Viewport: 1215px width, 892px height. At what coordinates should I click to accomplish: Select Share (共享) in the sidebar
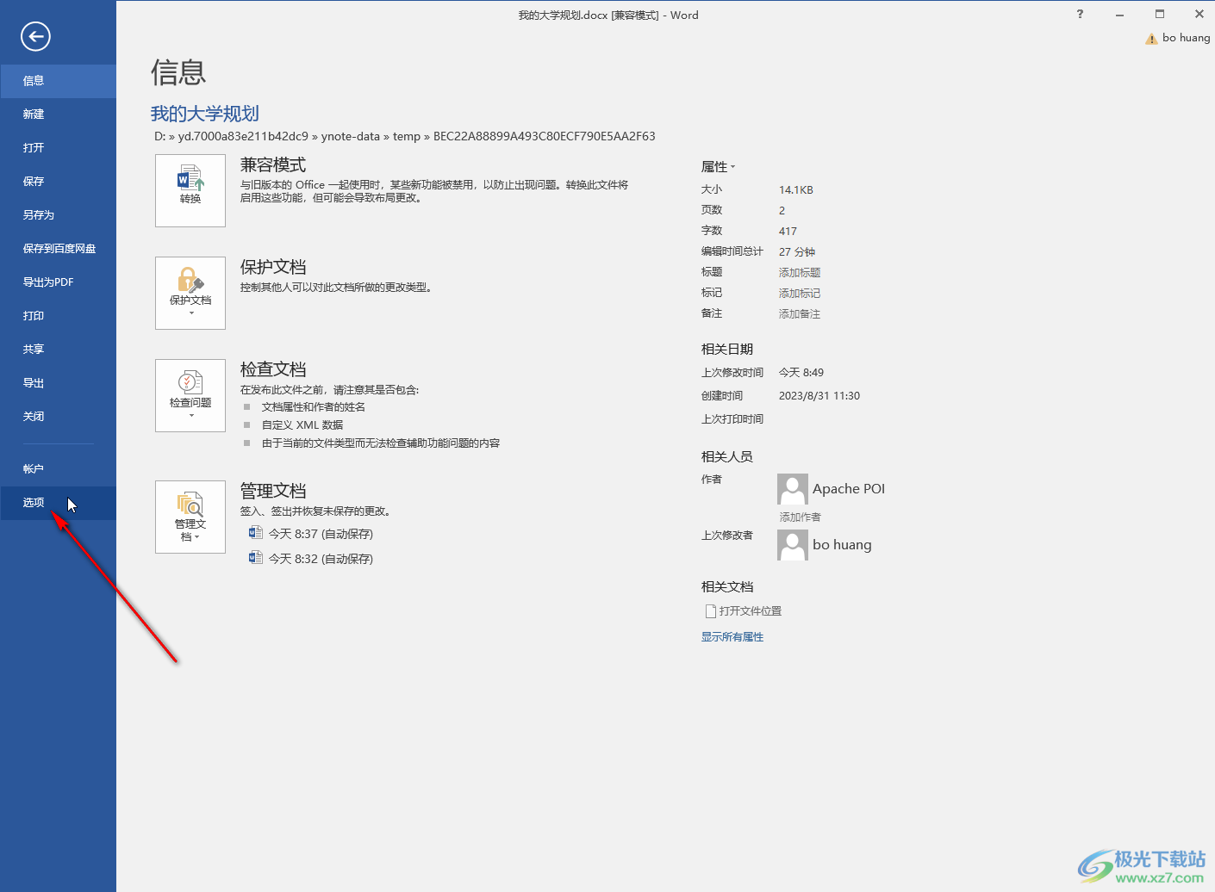pyautogui.click(x=58, y=350)
